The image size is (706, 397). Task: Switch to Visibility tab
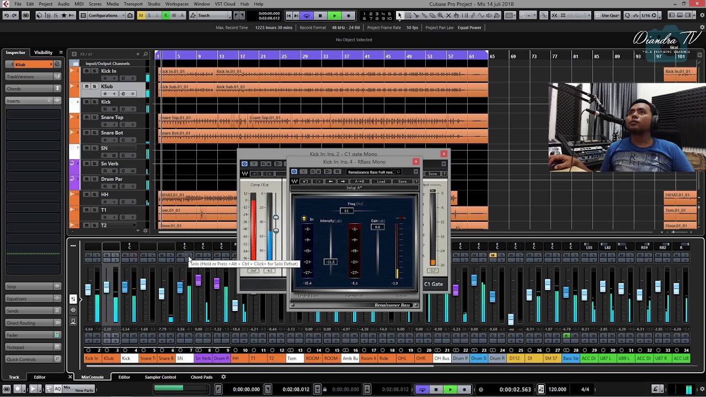43,52
